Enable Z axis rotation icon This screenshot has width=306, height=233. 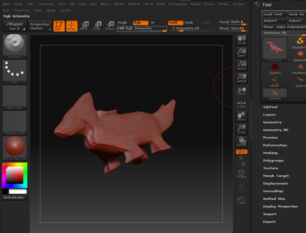(x=243, y=164)
